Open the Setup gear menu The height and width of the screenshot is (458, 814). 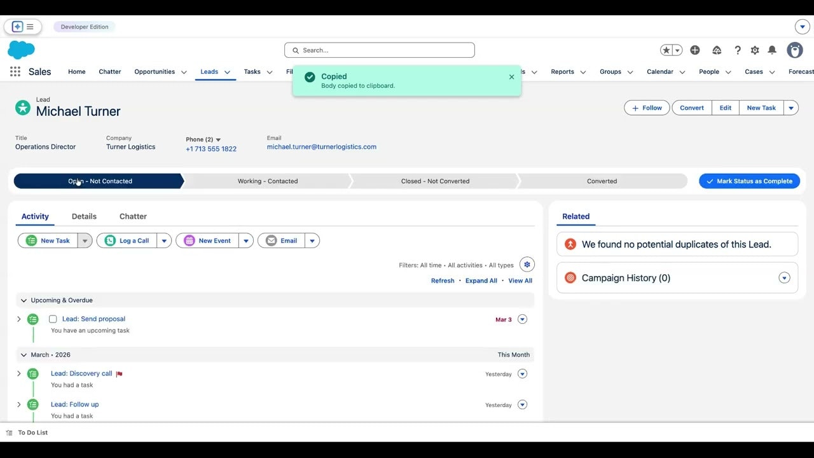pyautogui.click(x=754, y=50)
